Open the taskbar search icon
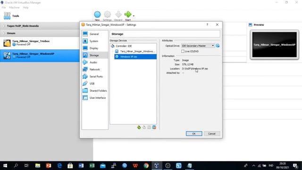Image resolution: width=302 pixels, height=170 pixels. (x=16, y=166)
